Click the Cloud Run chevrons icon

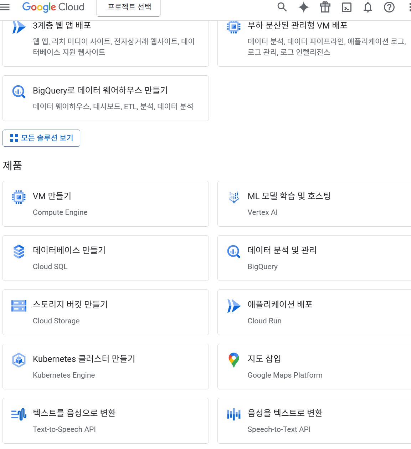tap(234, 306)
